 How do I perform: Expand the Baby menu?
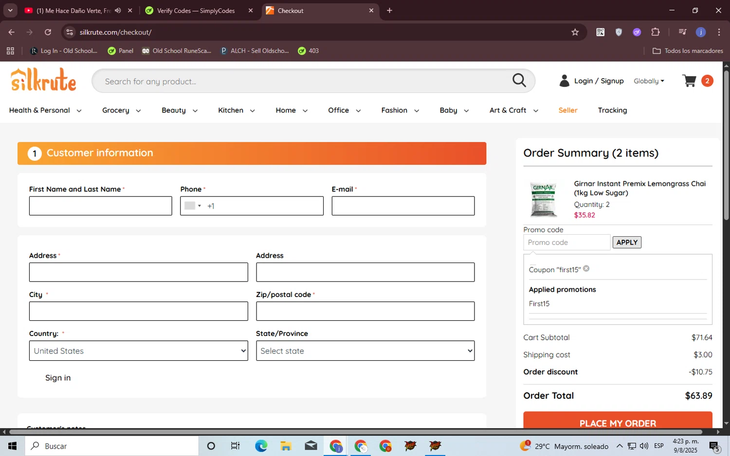coord(454,110)
